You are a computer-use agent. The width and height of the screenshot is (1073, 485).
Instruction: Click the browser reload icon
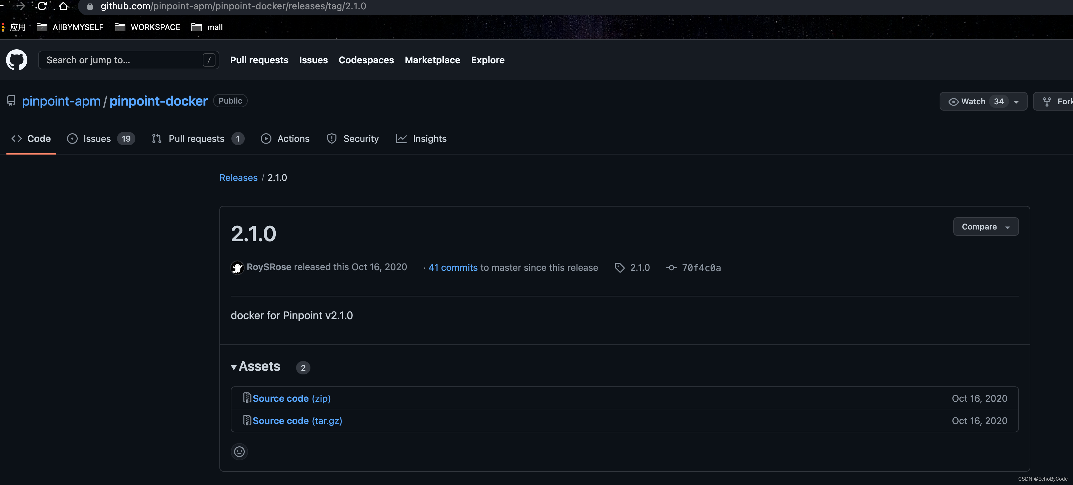[x=42, y=6]
